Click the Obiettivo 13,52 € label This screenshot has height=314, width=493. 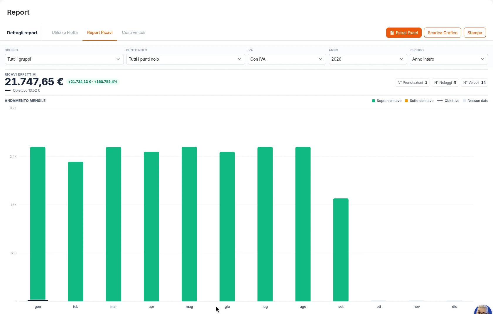coord(26,91)
